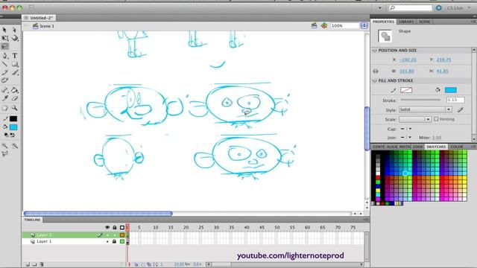Toggle Onion Skin button in timeline
The height and width of the screenshot is (268, 477).
click(136, 265)
